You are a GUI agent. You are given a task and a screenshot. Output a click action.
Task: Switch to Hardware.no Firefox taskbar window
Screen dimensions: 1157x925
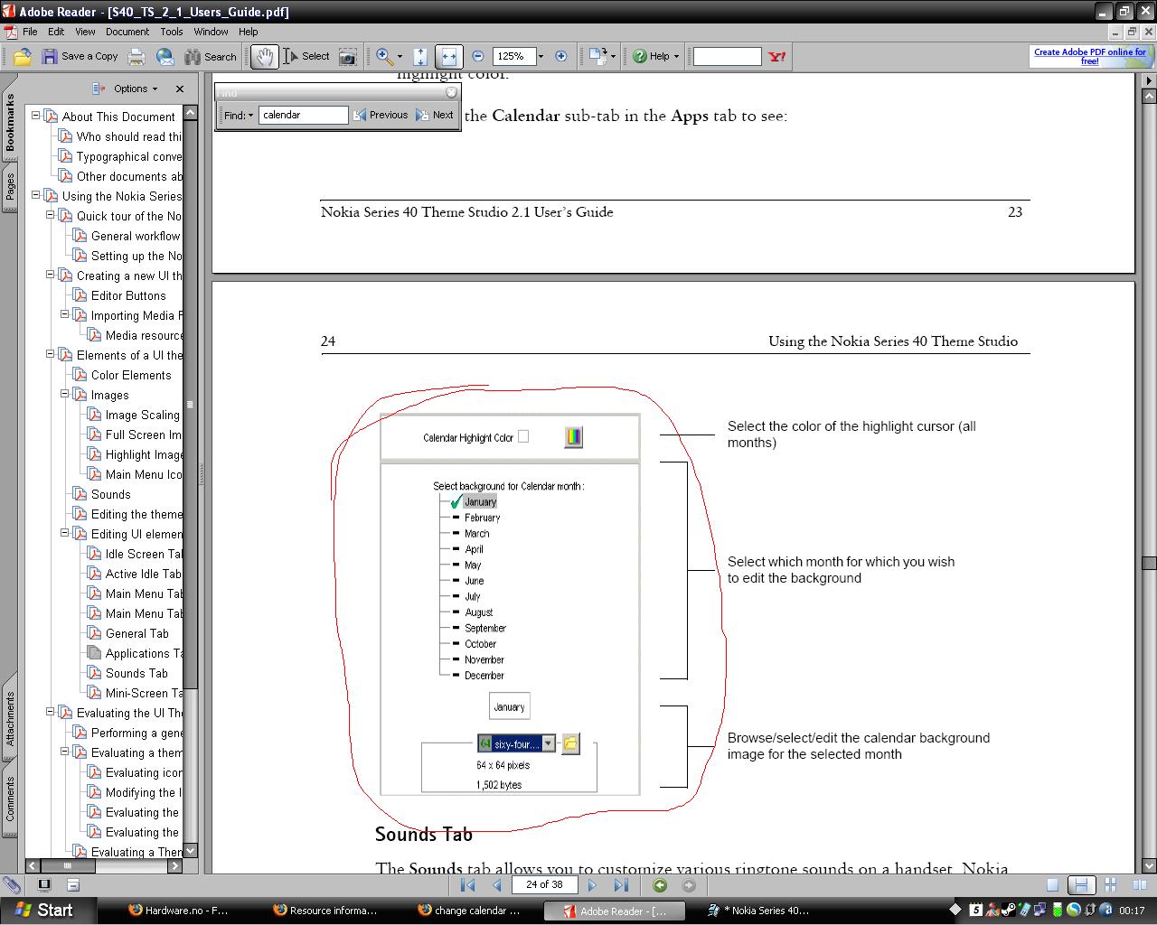[x=179, y=911]
